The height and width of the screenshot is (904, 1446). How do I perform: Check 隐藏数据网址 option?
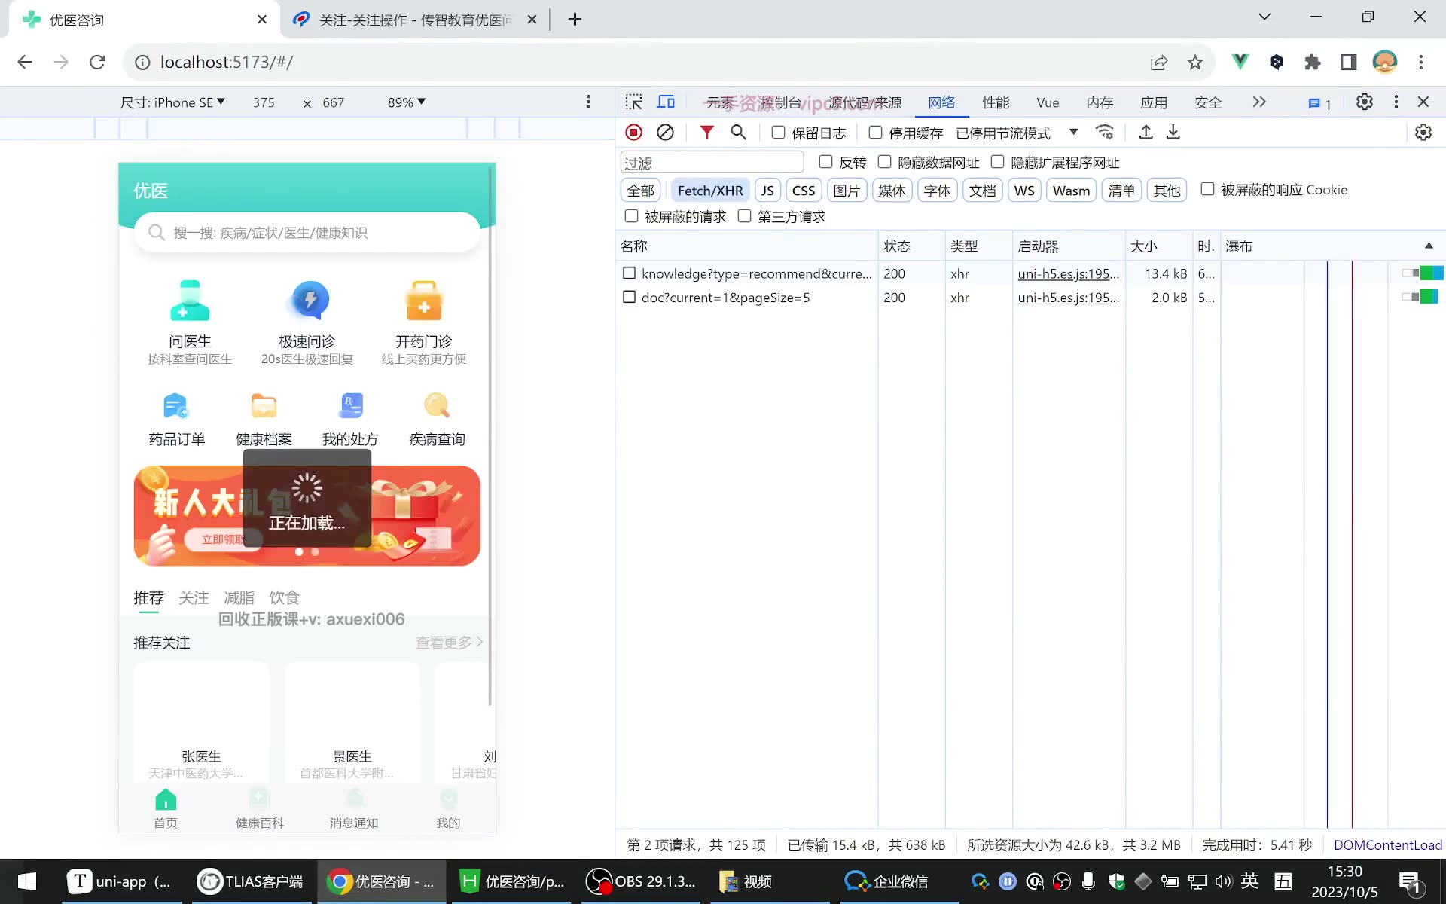point(885,162)
